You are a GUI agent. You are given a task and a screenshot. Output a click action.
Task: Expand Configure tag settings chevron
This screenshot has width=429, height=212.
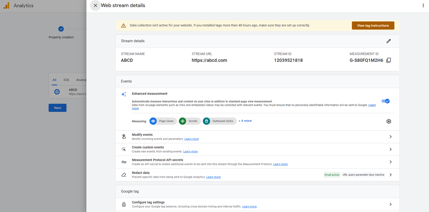click(390, 204)
